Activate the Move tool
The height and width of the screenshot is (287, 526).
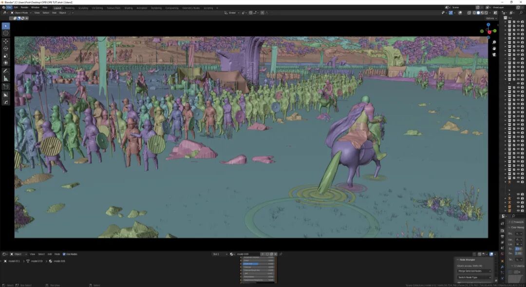pos(6,41)
